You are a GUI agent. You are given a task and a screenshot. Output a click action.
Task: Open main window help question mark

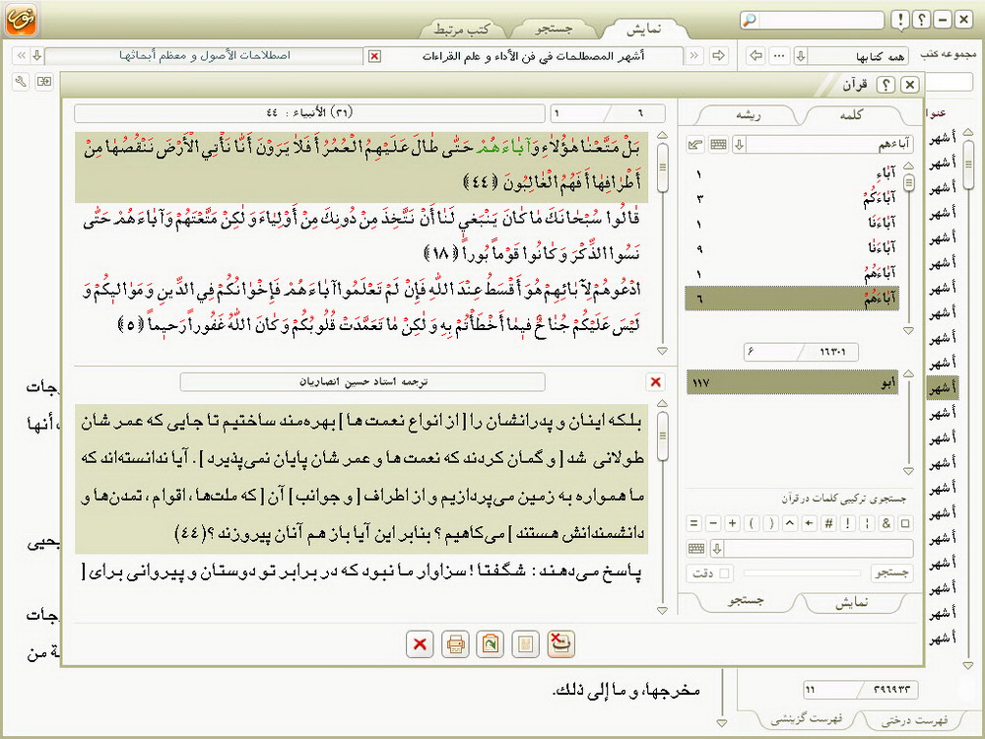pos(922,20)
